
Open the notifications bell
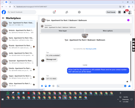point(124,12)
